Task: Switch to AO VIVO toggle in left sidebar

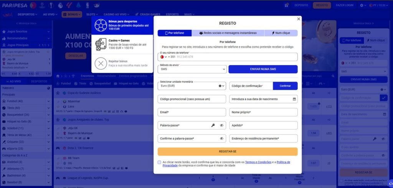Action: [13, 82]
